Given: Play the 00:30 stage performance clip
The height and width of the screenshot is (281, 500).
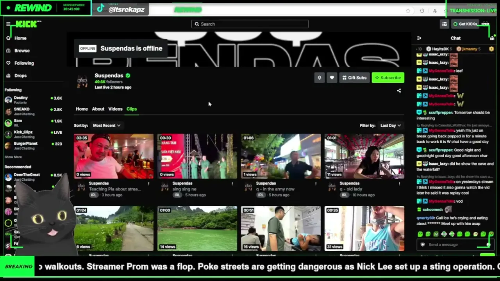Looking at the screenshot, I should coord(197,156).
